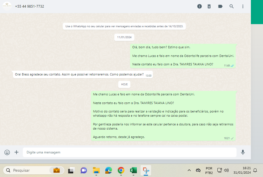Start voice message with microphone icon
Image resolution: width=263 pixels, height=177 pixels.
coord(243,152)
